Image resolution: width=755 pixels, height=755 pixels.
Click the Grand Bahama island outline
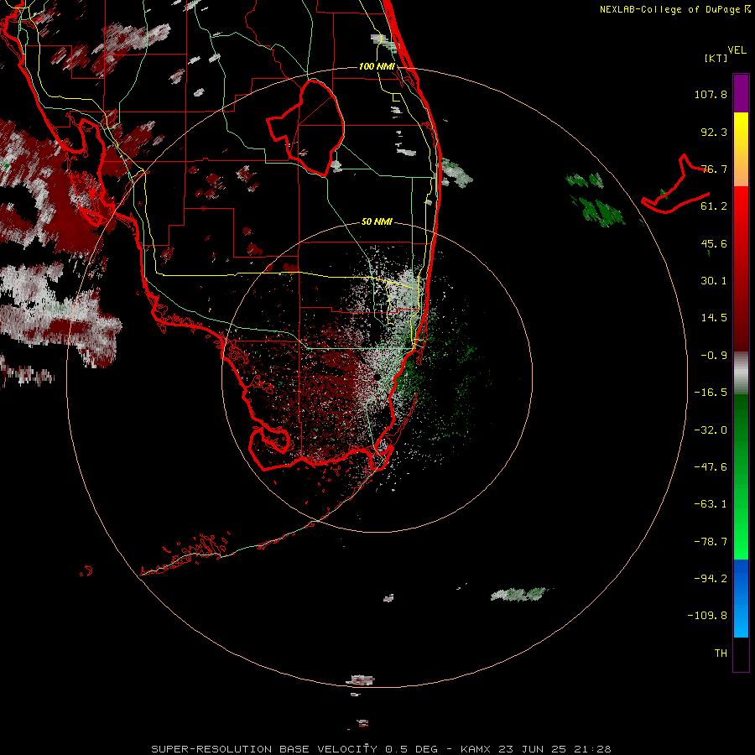click(x=675, y=185)
